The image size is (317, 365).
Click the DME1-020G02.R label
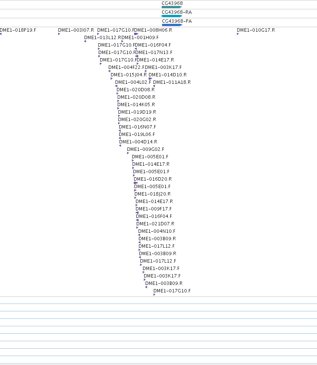coord(137,120)
